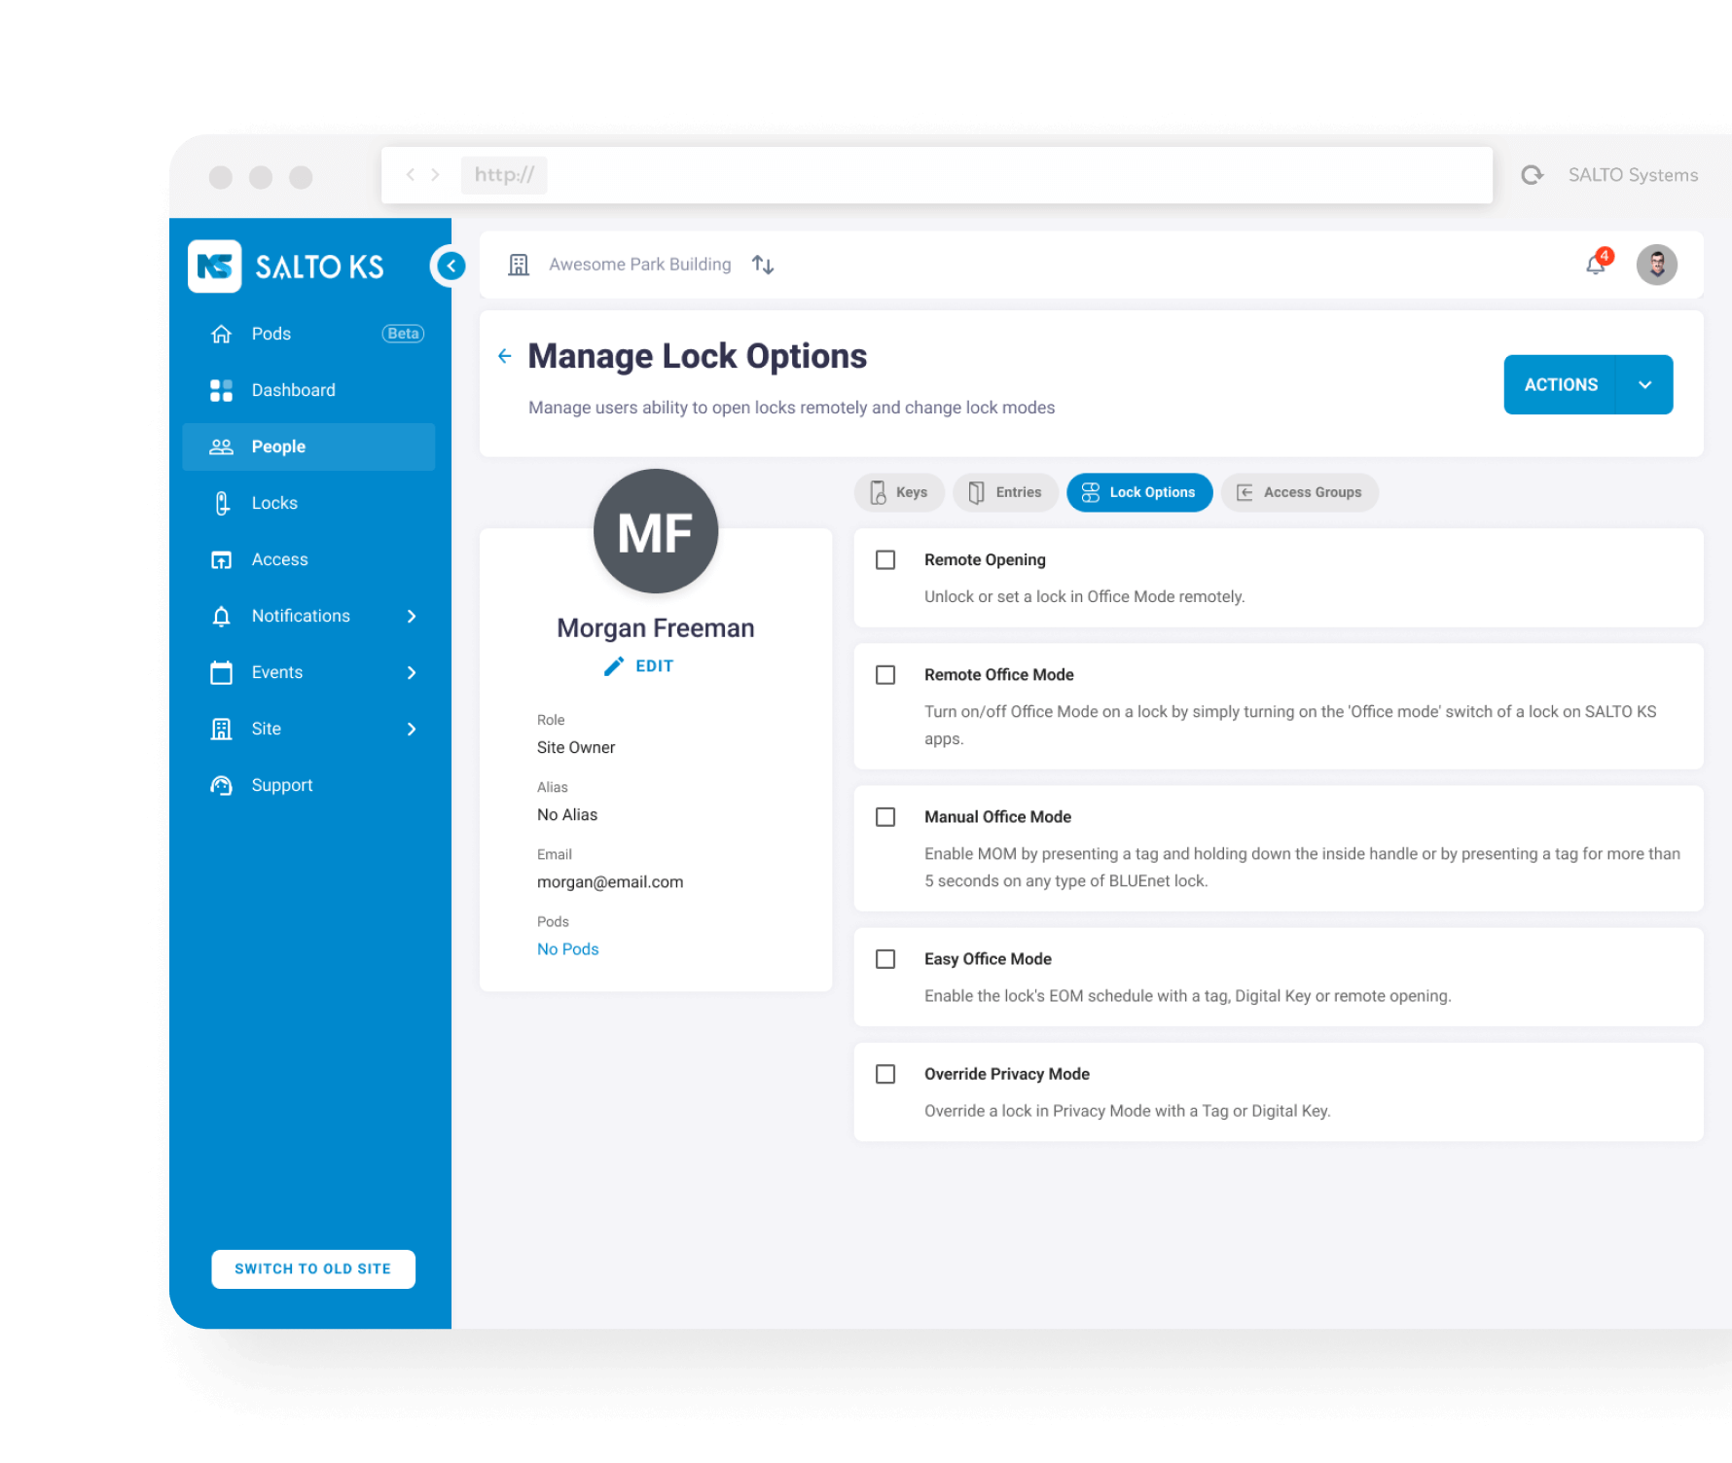
Task: Select the Awesome Park Building site name
Action: (639, 265)
